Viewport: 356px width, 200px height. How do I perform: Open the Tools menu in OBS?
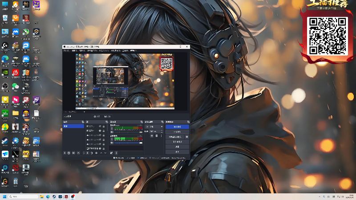pyautogui.click(x=125, y=51)
